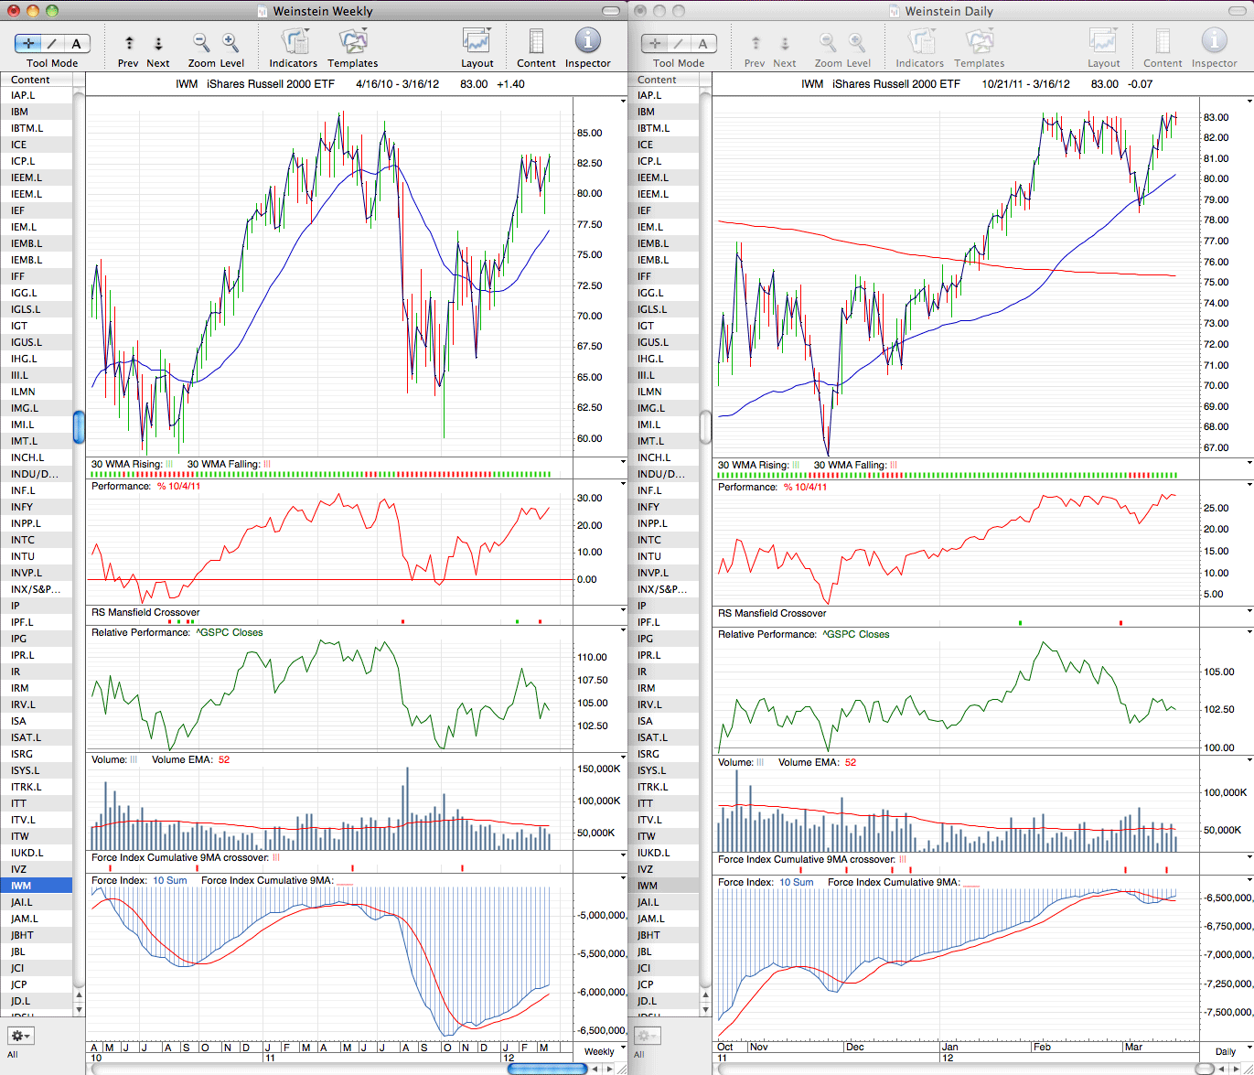Screen dimensions: 1254x1075
Task: Click RS Mansfield Crossover label in Daily
Action: [x=772, y=613]
